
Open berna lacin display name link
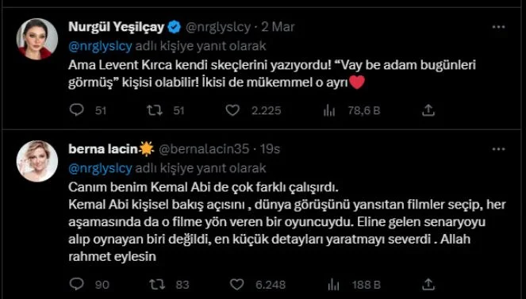point(103,149)
